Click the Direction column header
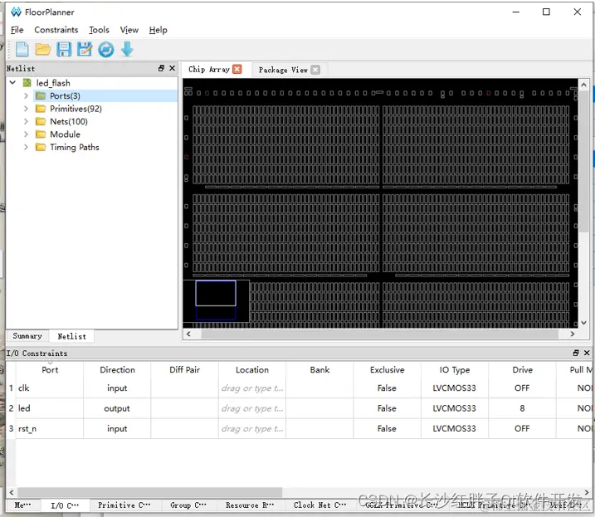The height and width of the screenshot is (517, 595). (117, 369)
